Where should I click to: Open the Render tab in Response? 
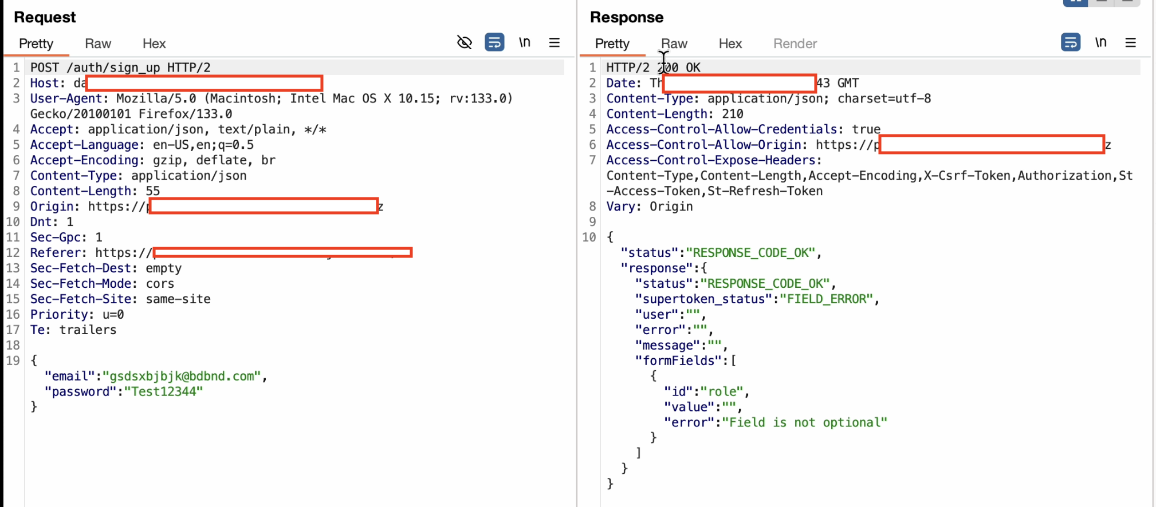tap(795, 43)
